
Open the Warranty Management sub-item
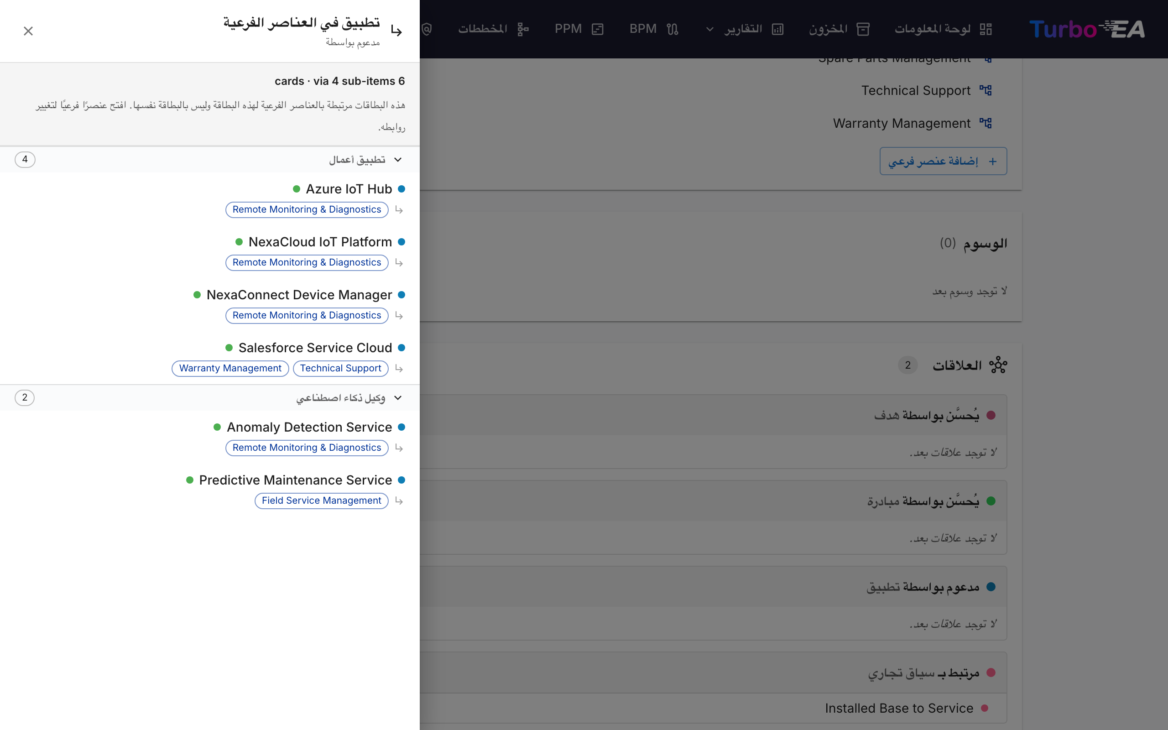902,123
